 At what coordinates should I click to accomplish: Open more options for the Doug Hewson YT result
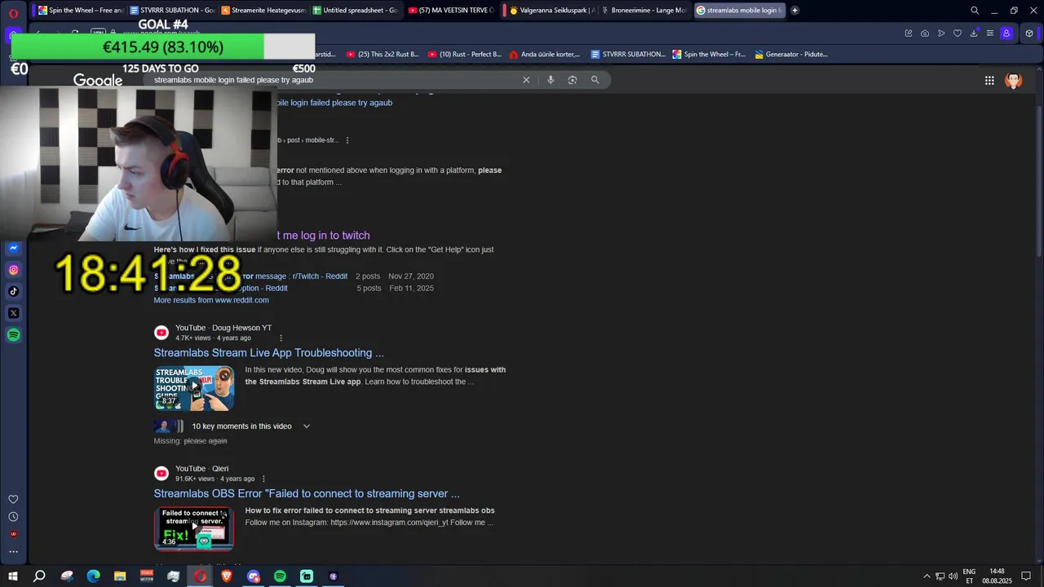tap(281, 338)
